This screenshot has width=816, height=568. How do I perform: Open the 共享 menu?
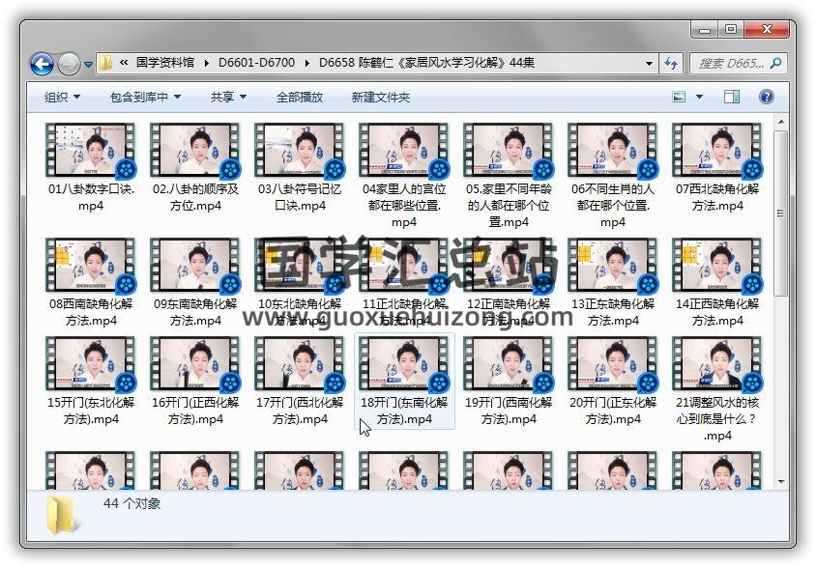228,97
